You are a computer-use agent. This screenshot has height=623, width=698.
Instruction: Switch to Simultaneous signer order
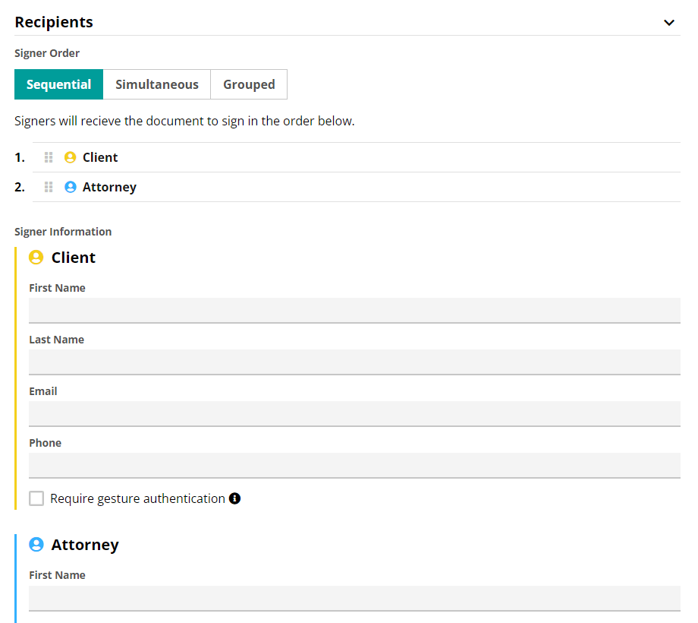point(156,84)
